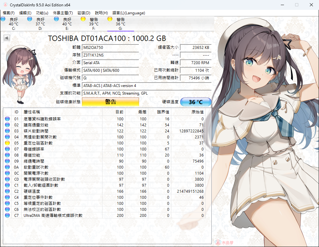Screen dimensions: 319x247
Task: Open the 編輯(E) menu
Action: point(25,13)
